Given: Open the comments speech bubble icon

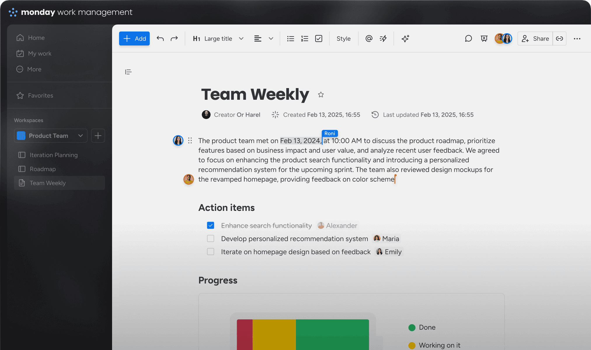Looking at the screenshot, I should (468, 38).
